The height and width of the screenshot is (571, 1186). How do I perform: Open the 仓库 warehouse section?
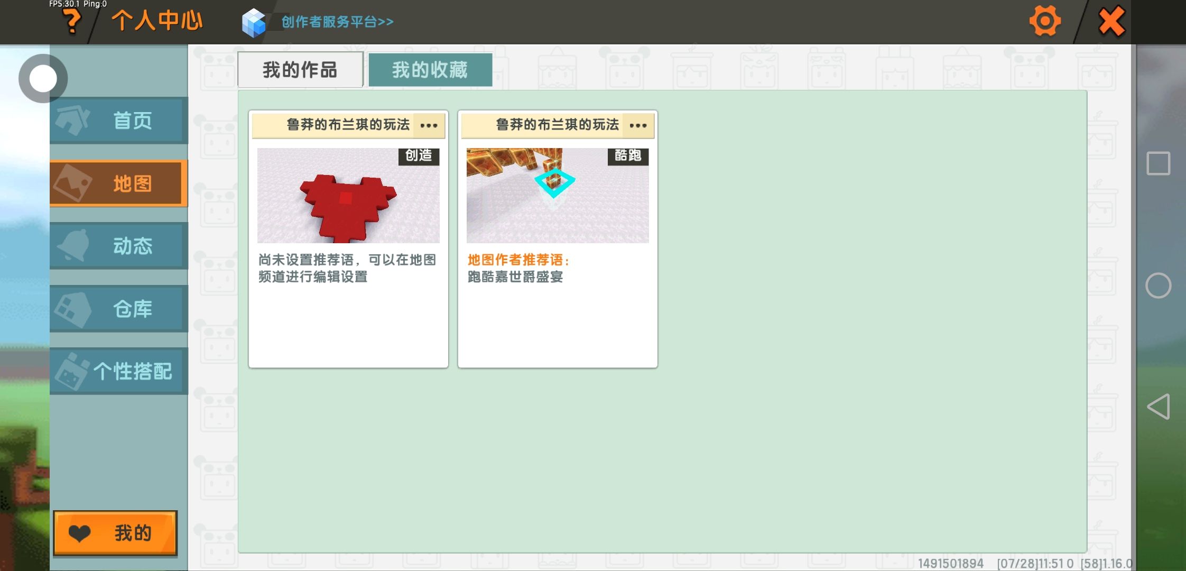coord(119,309)
